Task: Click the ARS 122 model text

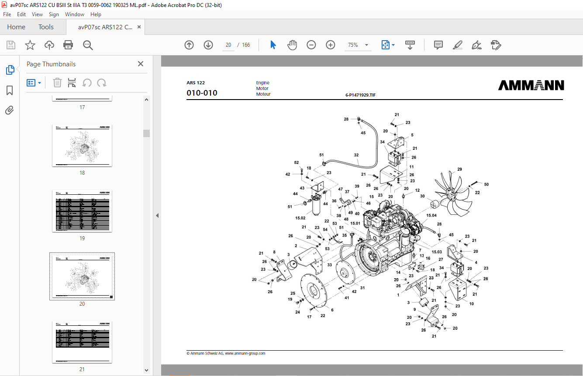Action: [196, 83]
